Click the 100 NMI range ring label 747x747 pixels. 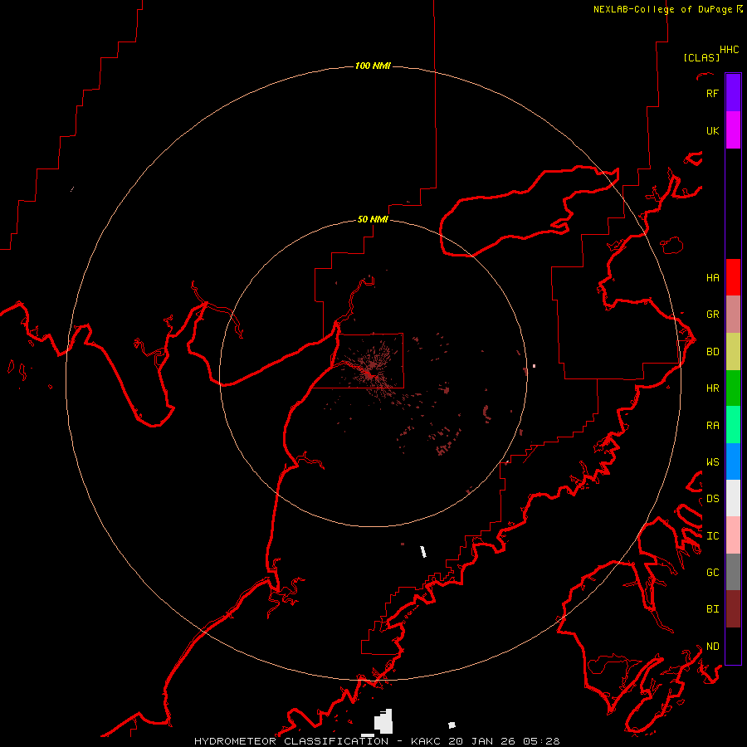point(373,66)
